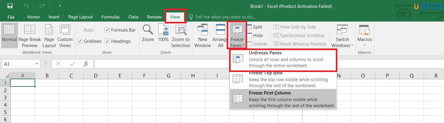Switch to the Insert tab
The image size is (444, 123).
pyautogui.click(x=54, y=17)
